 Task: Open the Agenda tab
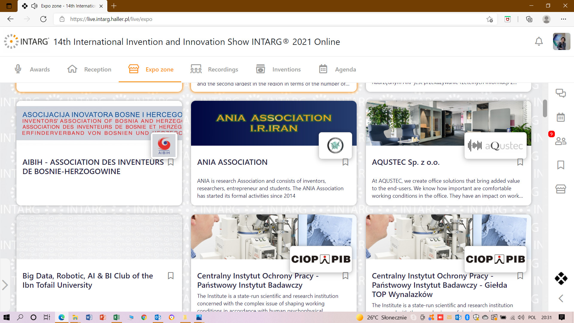coord(338,69)
